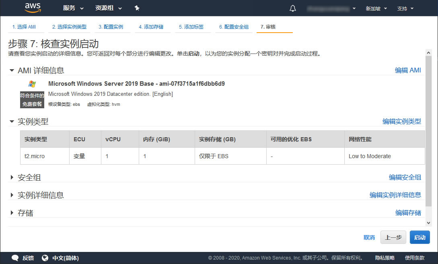
Task: Open the 资源组 resource groups dropdown
Action: tap(108, 8)
